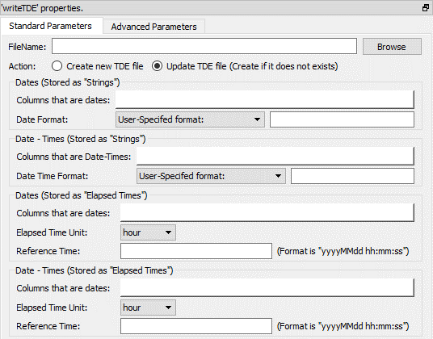Screen dimensions: 433x339
Task: Click the user-specified Date Format text box
Action: pyautogui.click(x=342, y=119)
